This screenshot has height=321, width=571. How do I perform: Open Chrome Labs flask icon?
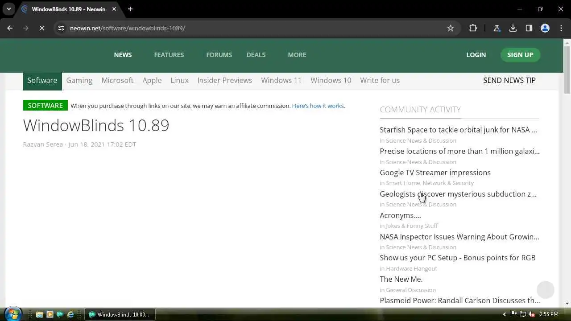(x=497, y=28)
